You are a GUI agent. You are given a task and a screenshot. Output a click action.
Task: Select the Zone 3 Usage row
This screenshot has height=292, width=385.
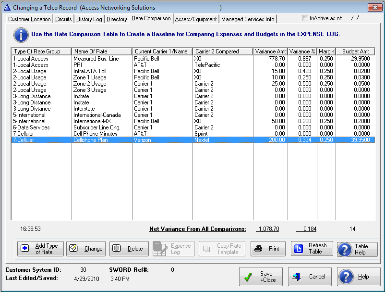click(x=193, y=90)
